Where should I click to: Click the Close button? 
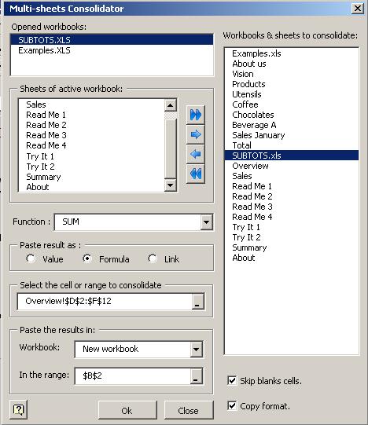click(189, 411)
